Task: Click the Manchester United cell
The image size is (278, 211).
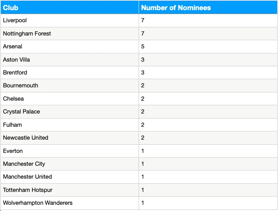Action: 27,177
